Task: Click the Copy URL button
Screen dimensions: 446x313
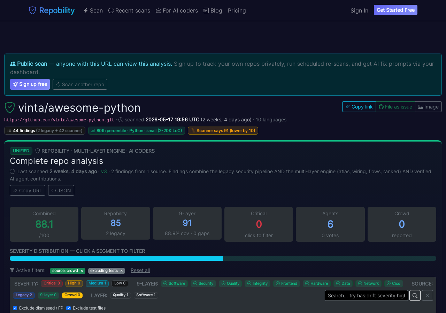Action: click(28, 191)
